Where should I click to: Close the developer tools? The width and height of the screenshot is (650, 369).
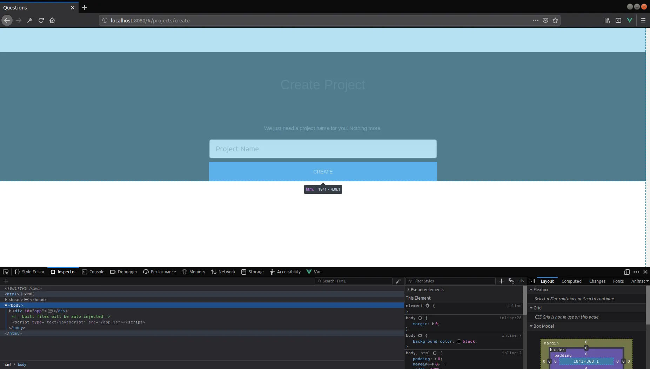pyautogui.click(x=645, y=272)
